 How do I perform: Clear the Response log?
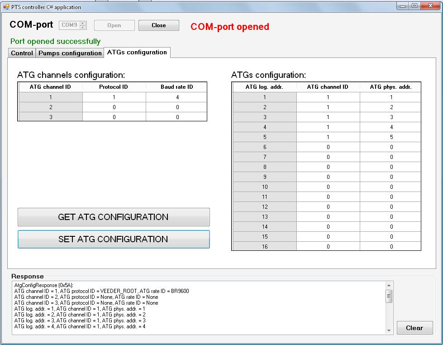click(414, 328)
